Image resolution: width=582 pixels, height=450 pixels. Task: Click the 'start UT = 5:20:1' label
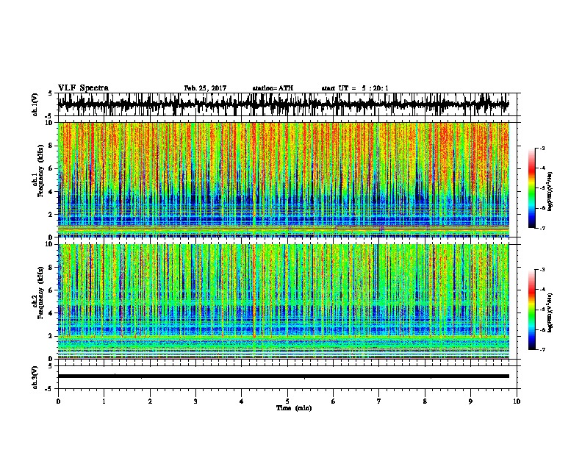355,88
